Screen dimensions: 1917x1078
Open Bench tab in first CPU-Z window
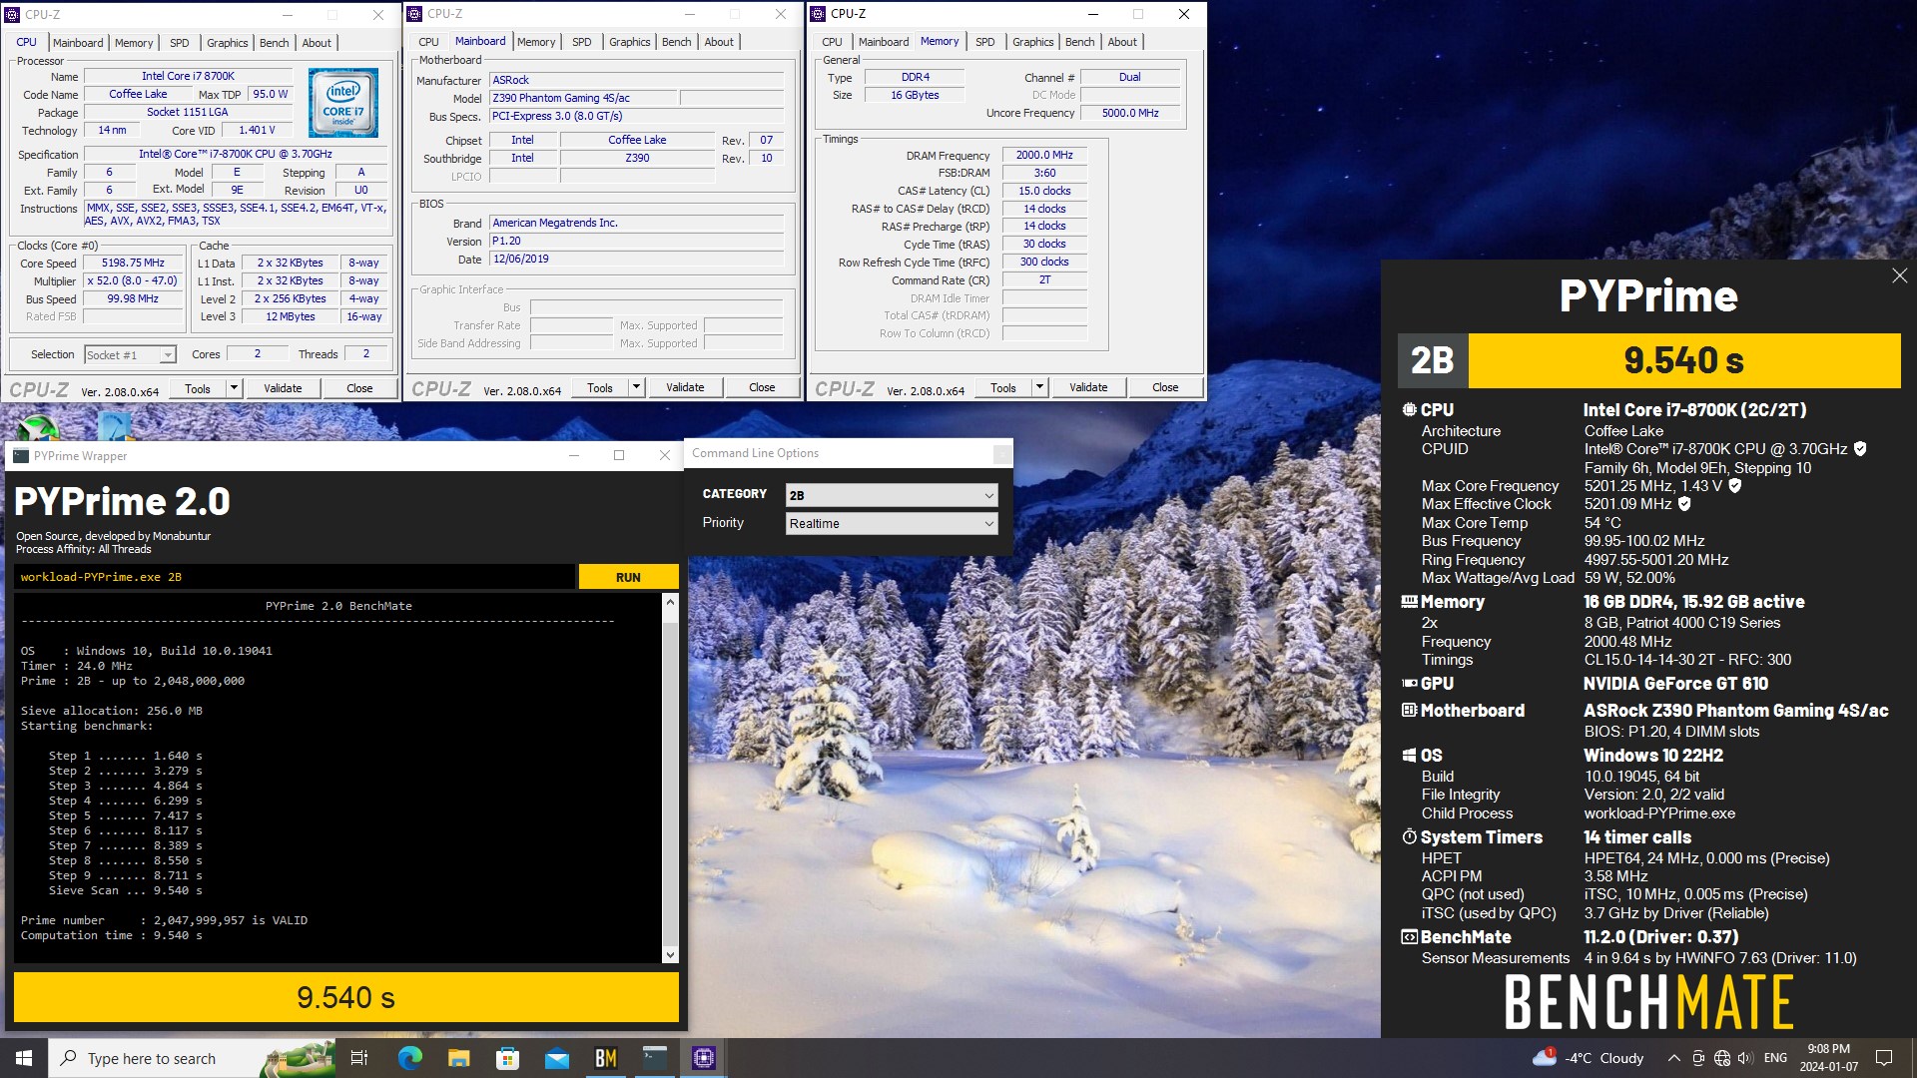274,43
